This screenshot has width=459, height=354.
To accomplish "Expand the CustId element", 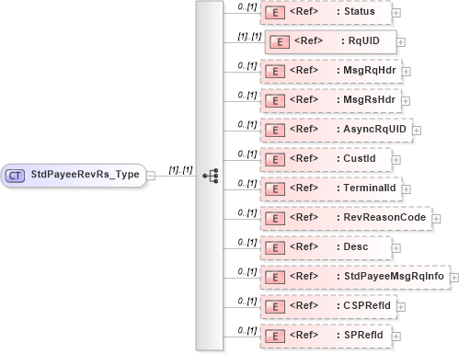I will point(396,160).
